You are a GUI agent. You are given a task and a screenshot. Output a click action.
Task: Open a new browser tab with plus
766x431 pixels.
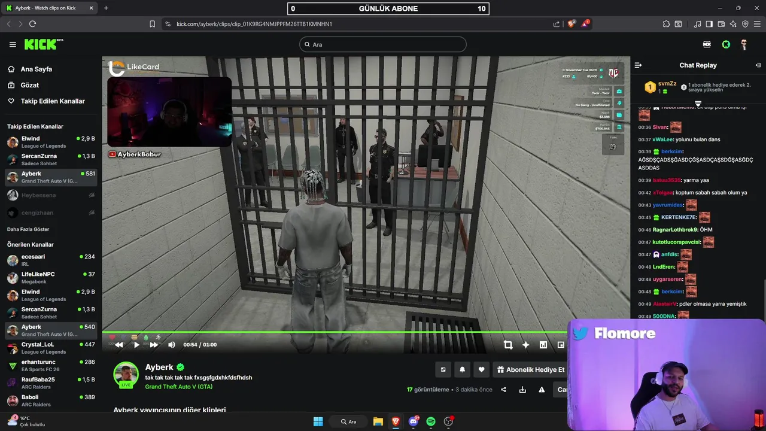106,8
